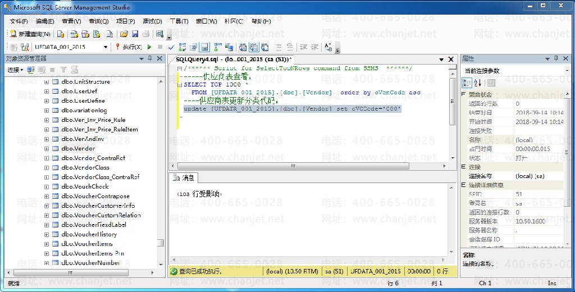575x292 pixels.
Task: Open the 工具(T) menu
Action: point(179,21)
